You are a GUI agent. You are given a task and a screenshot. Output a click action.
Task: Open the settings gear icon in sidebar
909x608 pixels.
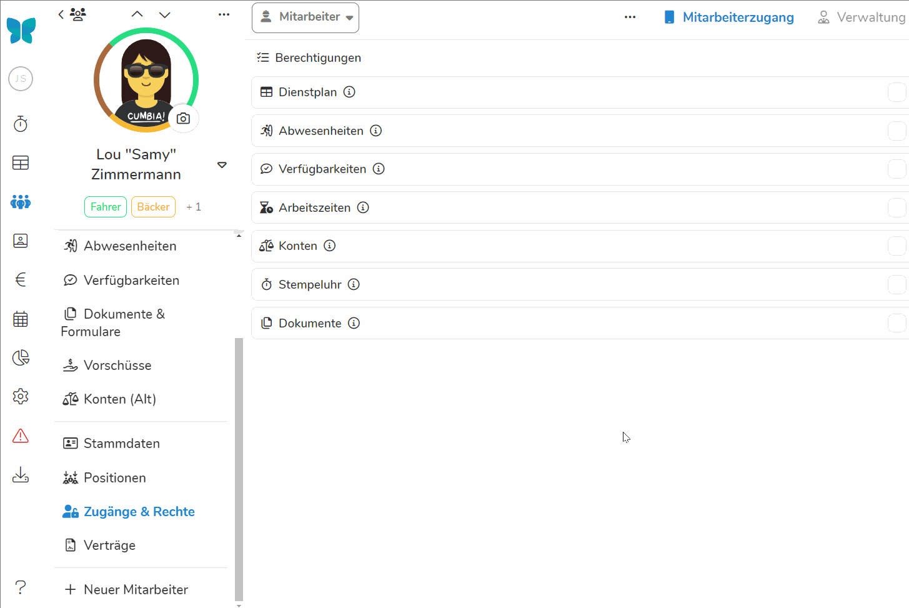[21, 396]
